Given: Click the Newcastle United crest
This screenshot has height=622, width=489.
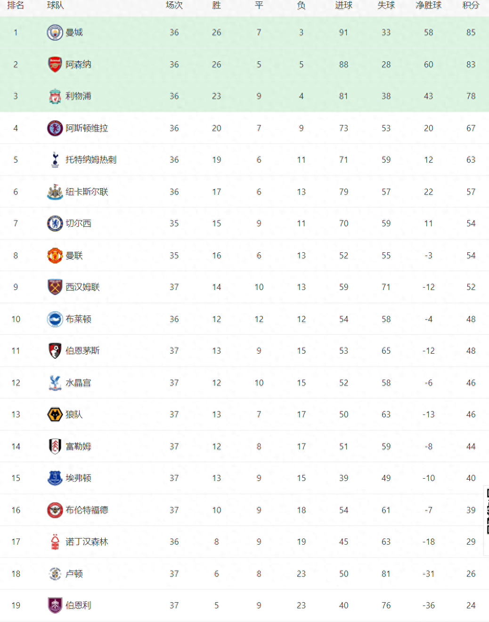Looking at the screenshot, I should coord(55,192).
